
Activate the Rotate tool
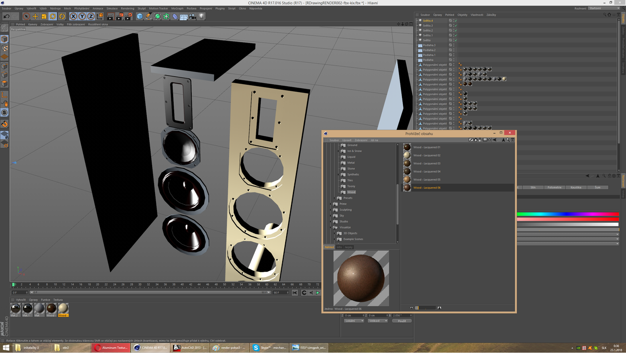(x=53, y=16)
